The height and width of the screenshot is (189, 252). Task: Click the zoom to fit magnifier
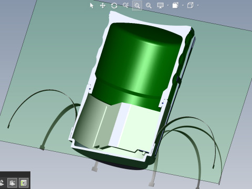[149, 6]
